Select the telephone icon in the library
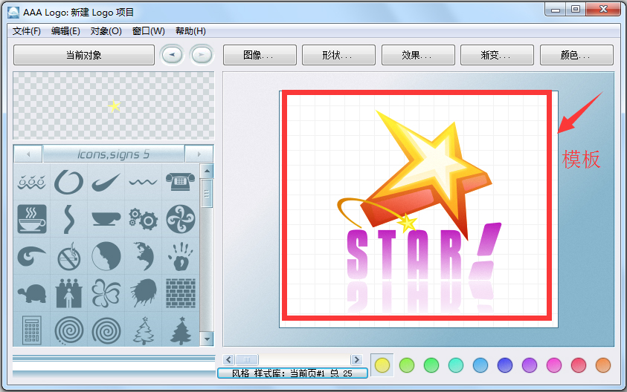The image size is (627, 392). (179, 182)
